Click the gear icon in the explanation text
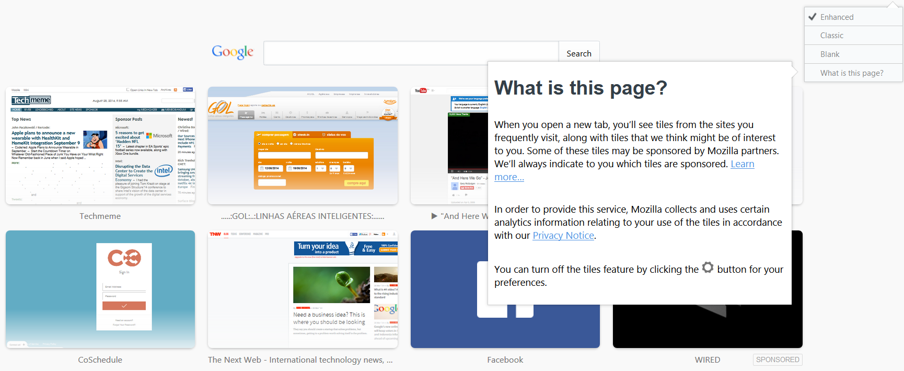The image size is (904, 371). [x=708, y=268]
